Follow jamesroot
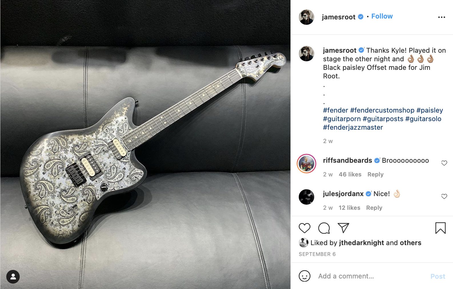 point(382,16)
